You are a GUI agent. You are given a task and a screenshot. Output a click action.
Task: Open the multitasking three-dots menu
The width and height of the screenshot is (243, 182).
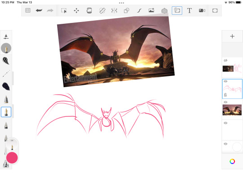[121, 3]
